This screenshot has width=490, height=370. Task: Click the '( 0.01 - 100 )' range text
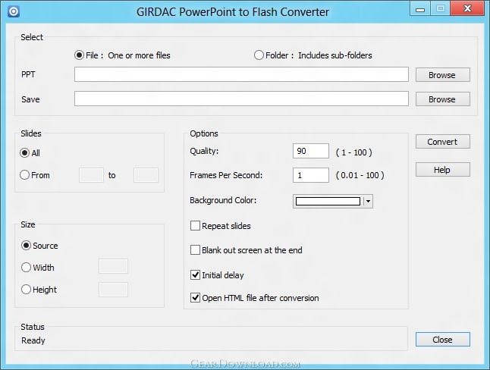tap(360, 175)
